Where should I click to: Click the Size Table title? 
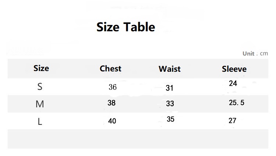126,27
